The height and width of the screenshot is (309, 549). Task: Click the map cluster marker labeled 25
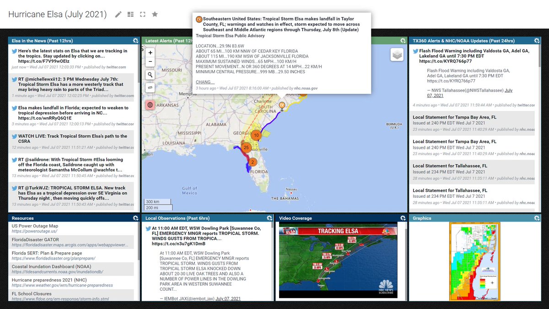click(246, 147)
